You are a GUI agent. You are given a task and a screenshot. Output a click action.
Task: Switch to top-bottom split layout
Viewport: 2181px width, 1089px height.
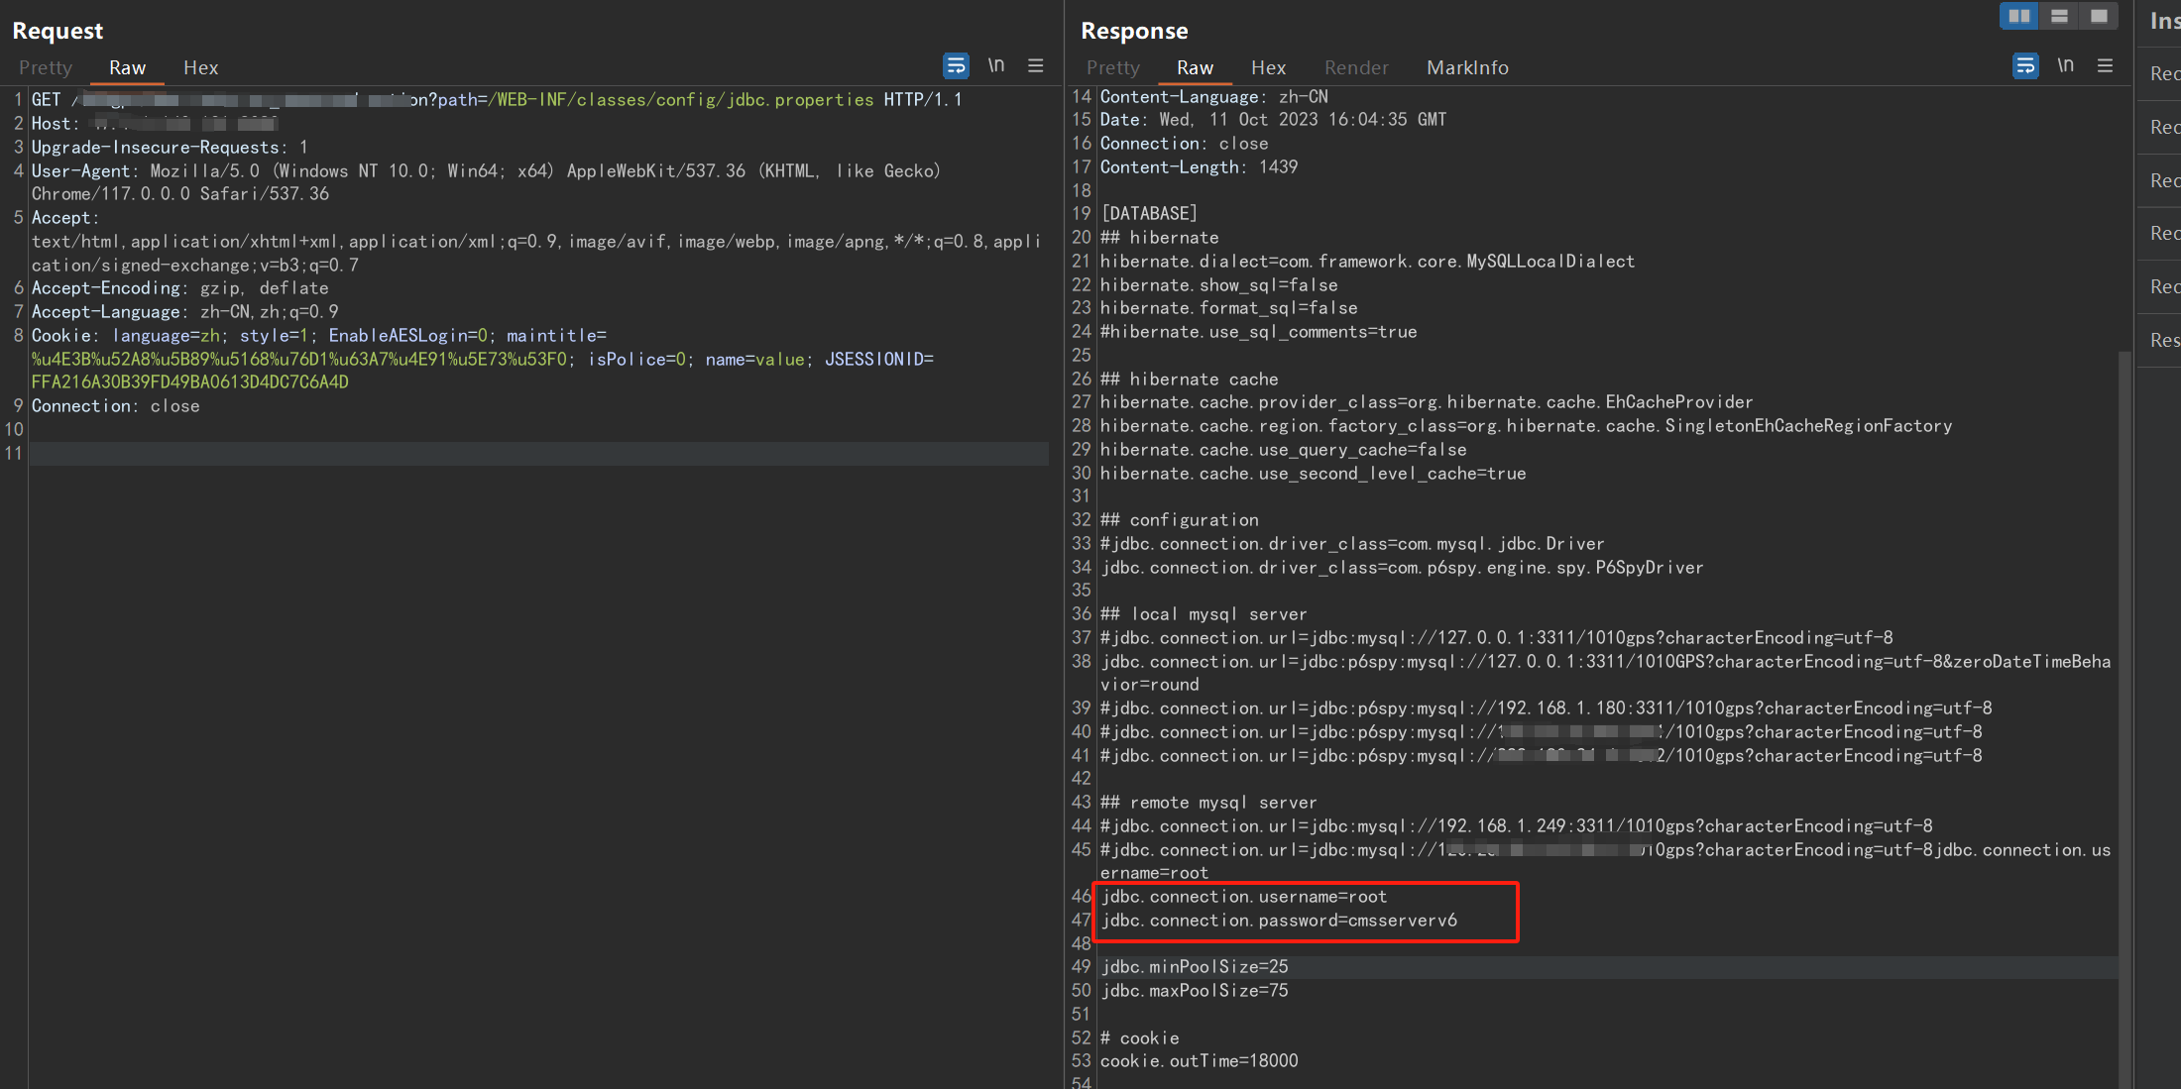coord(2059,16)
